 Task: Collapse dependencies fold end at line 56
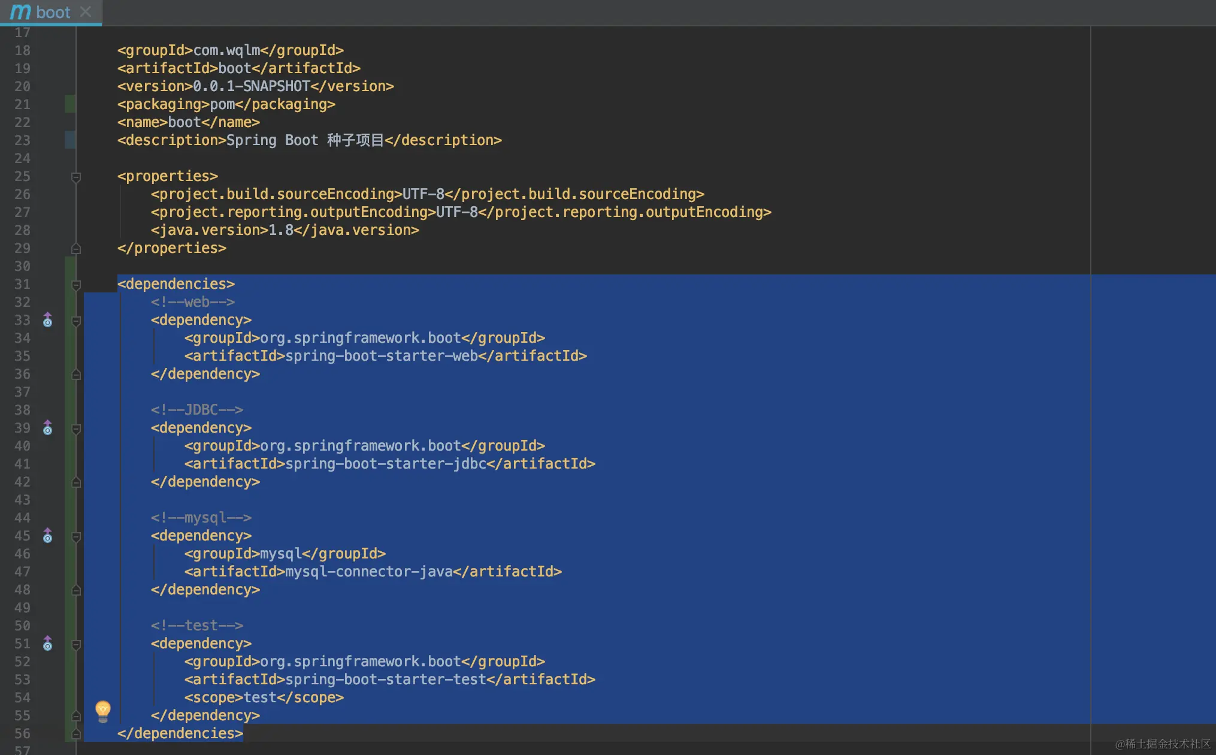(76, 733)
